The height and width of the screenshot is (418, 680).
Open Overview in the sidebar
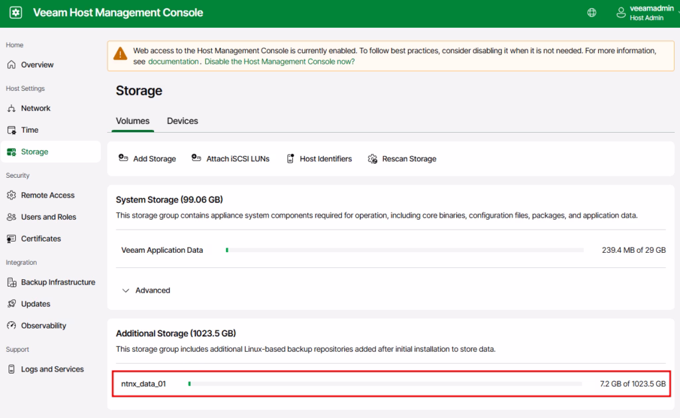(50, 64)
